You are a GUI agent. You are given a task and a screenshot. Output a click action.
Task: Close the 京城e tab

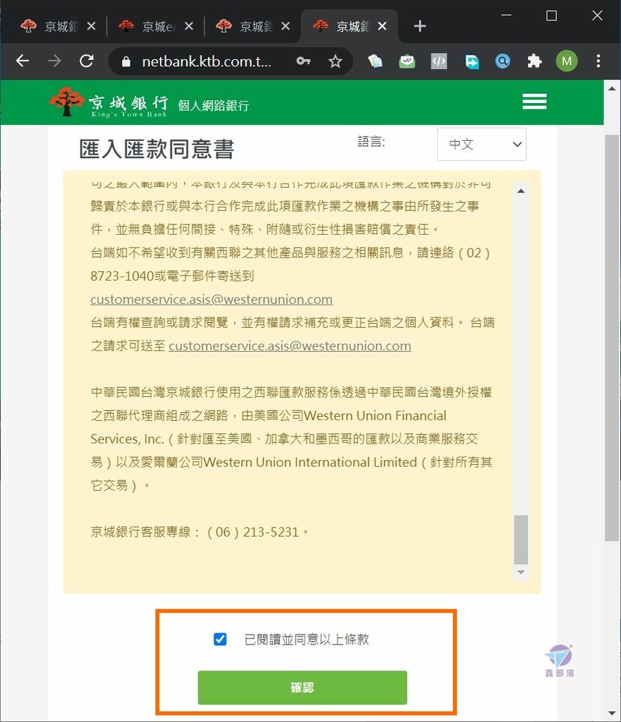pyautogui.click(x=189, y=26)
